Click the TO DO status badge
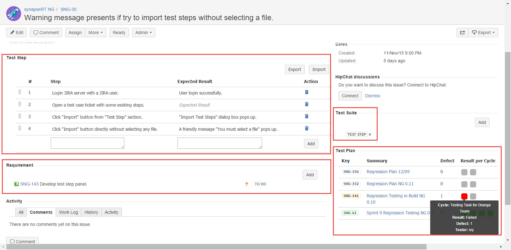 260,184
